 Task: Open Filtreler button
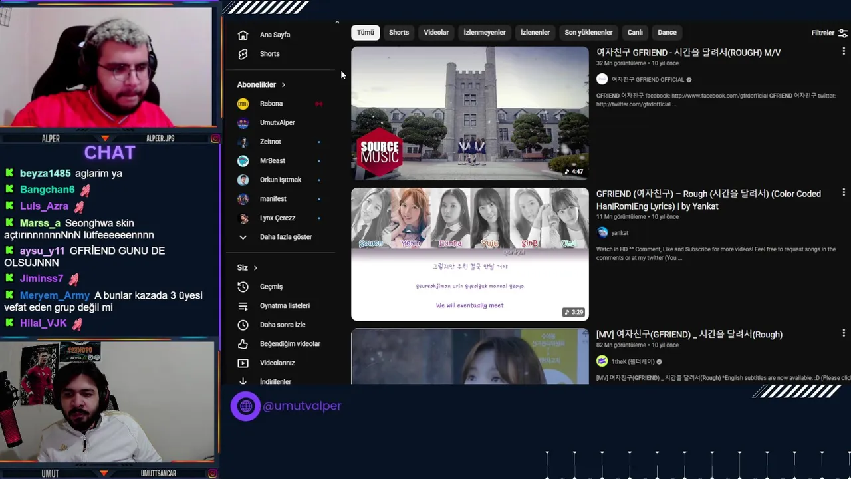tap(829, 33)
